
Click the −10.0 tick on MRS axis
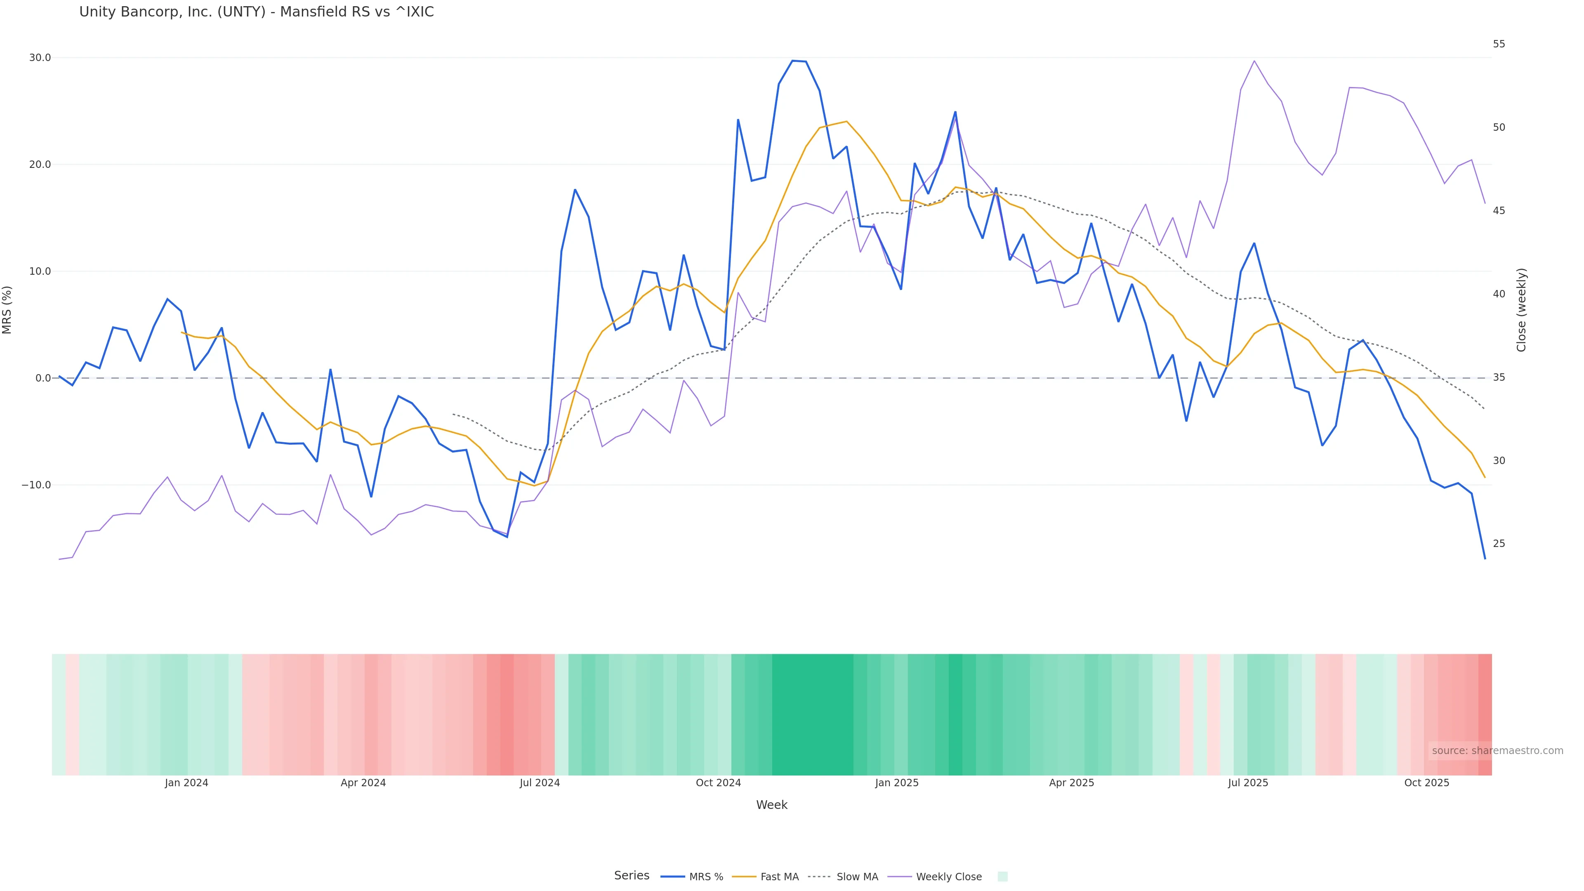[x=37, y=485]
